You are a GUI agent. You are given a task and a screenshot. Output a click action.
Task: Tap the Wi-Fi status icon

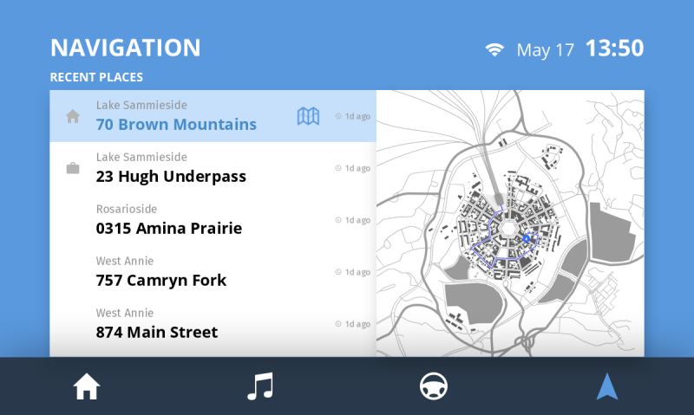coord(494,49)
